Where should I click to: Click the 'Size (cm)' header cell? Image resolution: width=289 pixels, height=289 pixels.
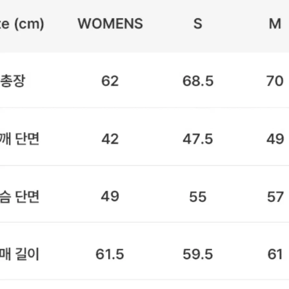pyautogui.click(x=22, y=24)
